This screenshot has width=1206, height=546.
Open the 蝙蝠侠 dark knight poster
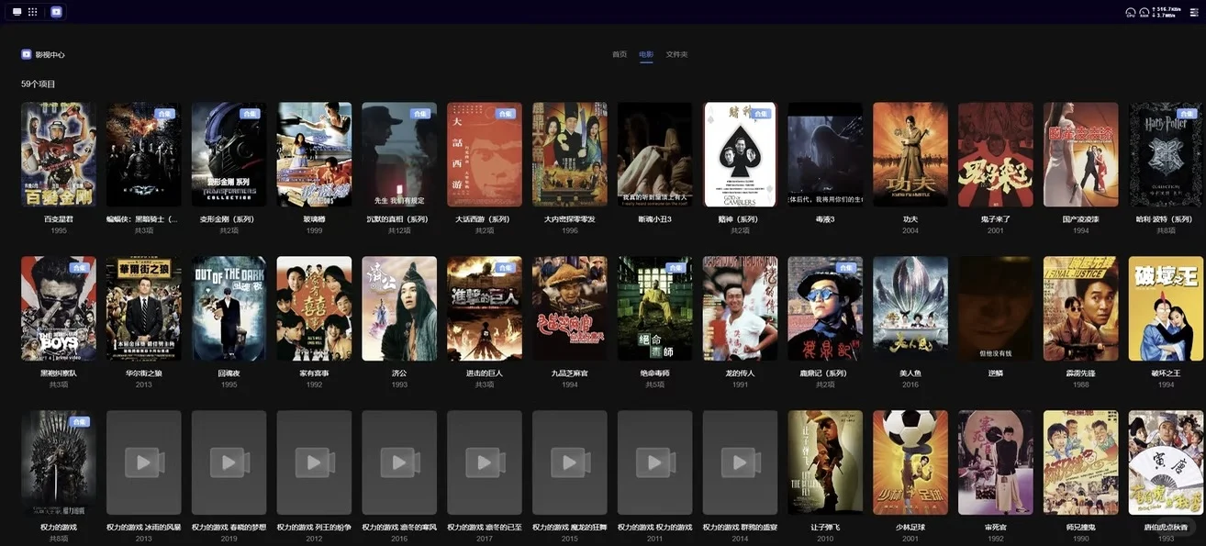(144, 154)
